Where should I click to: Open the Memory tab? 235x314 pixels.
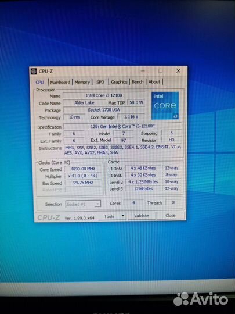click(82, 82)
